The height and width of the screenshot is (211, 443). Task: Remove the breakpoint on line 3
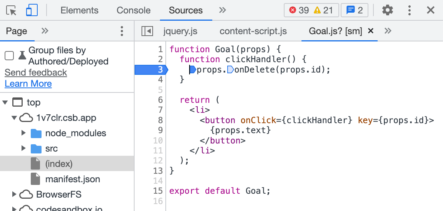(152, 69)
